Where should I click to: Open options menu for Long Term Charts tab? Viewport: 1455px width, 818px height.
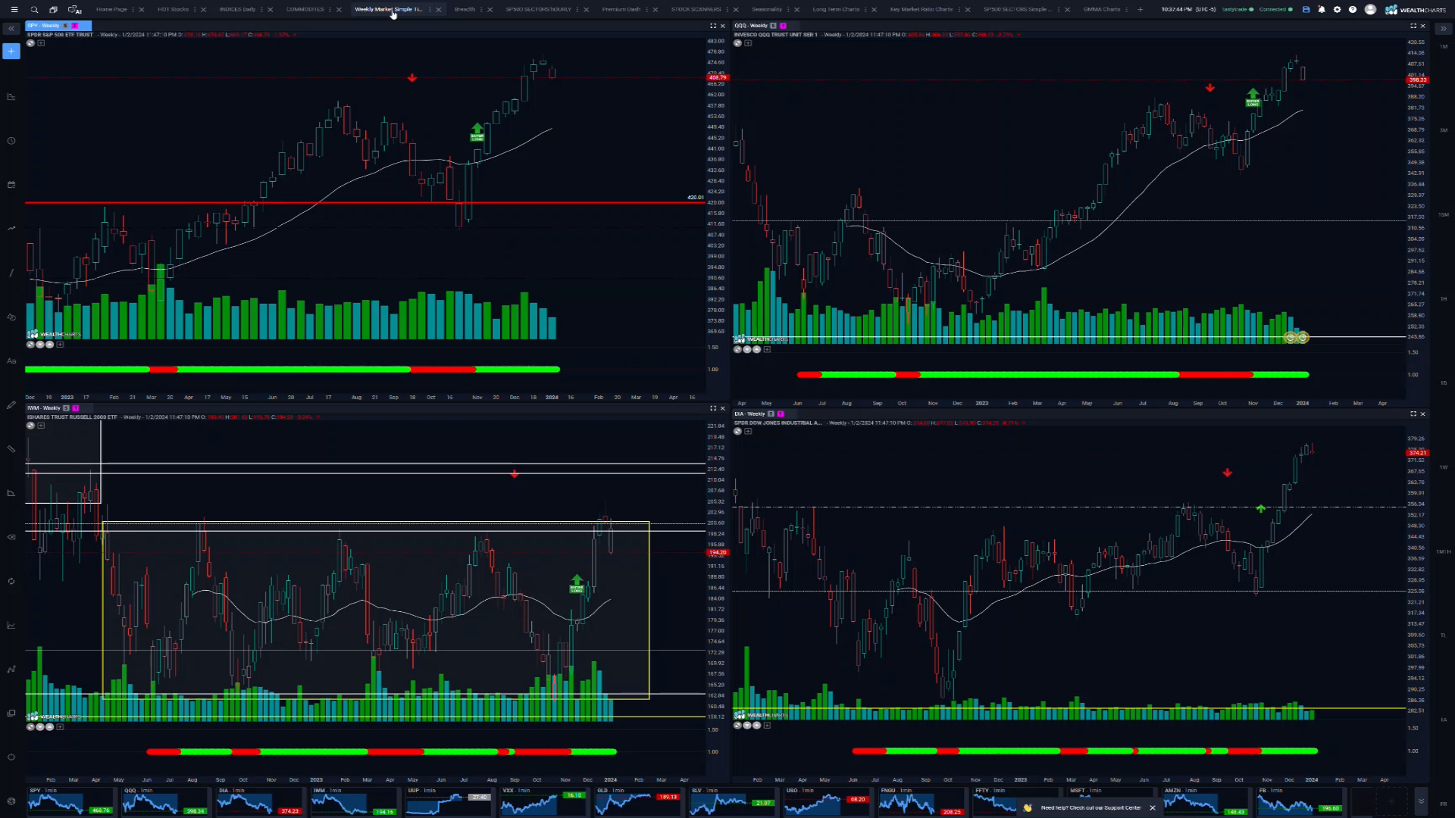[x=865, y=10]
